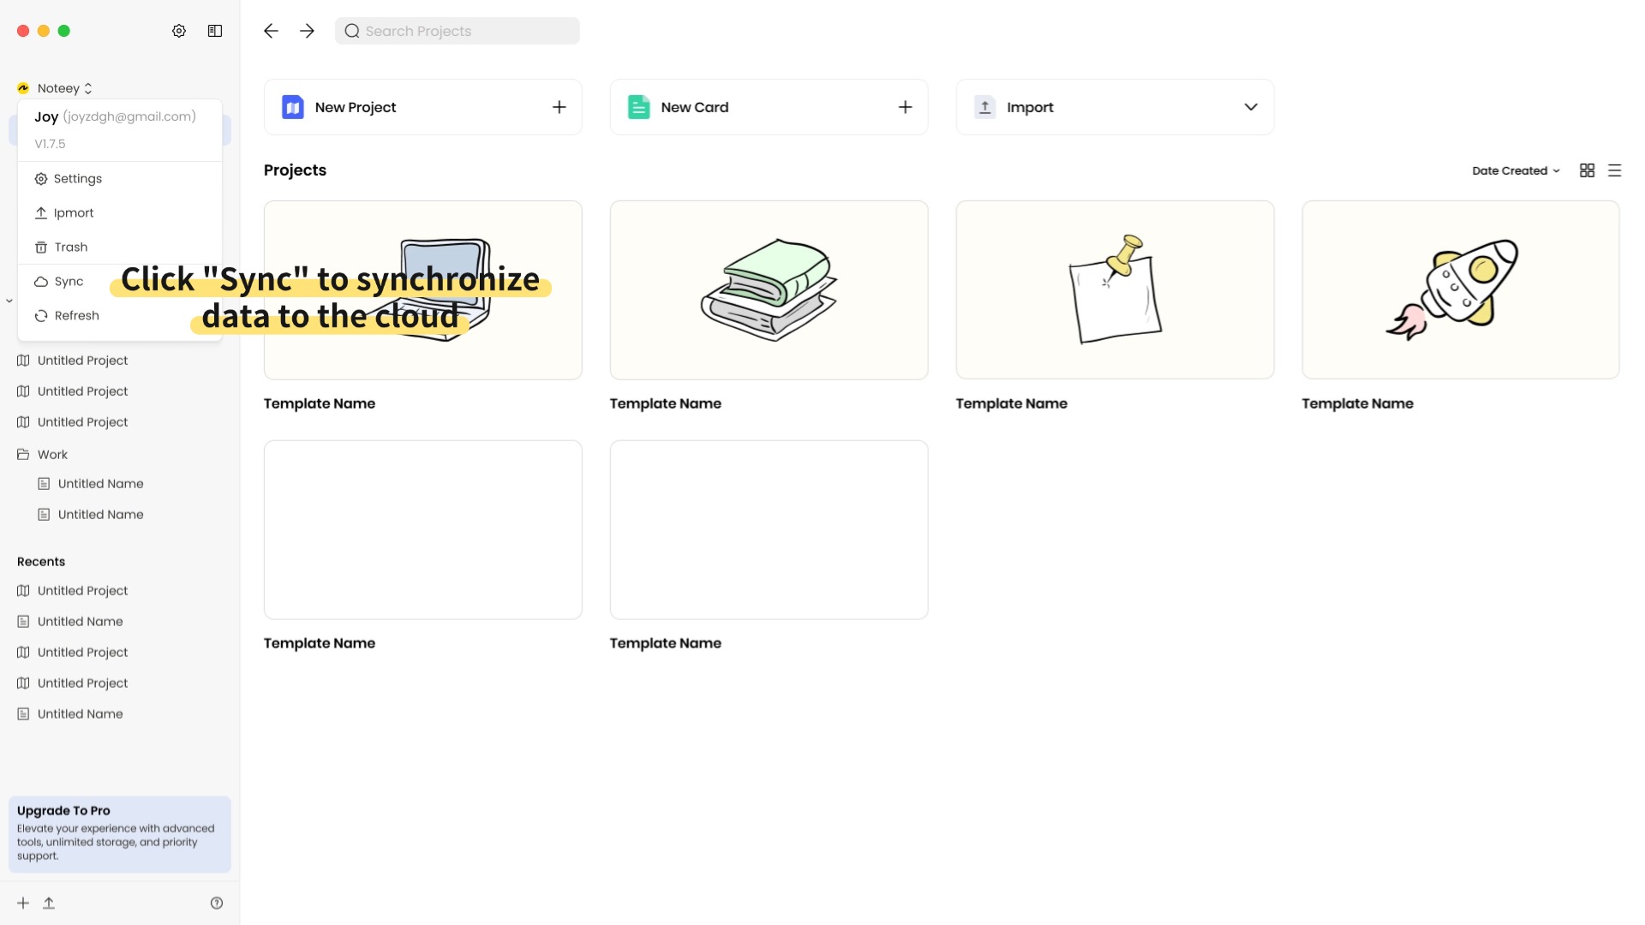The width and height of the screenshot is (1645, 925).
Task: Open Settings from the account menu
Action: coord(120,179)
